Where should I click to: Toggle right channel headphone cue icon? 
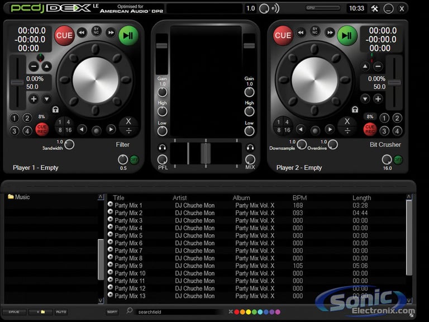250,148
